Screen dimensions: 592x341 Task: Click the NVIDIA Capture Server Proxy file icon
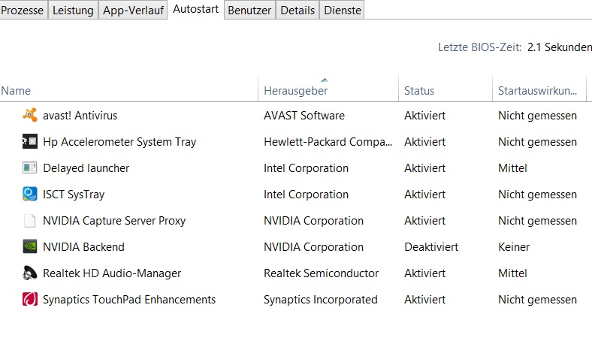[29, 221]
